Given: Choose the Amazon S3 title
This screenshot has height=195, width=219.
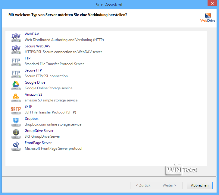Looking at the screenshot, I should pos(33,94).
